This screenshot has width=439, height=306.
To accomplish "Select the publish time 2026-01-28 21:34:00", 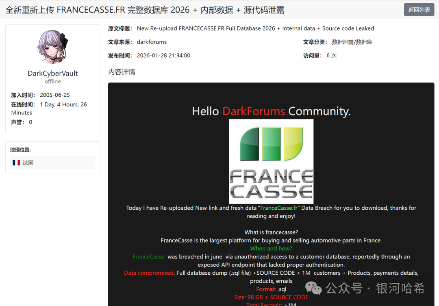I will point(163,55).
